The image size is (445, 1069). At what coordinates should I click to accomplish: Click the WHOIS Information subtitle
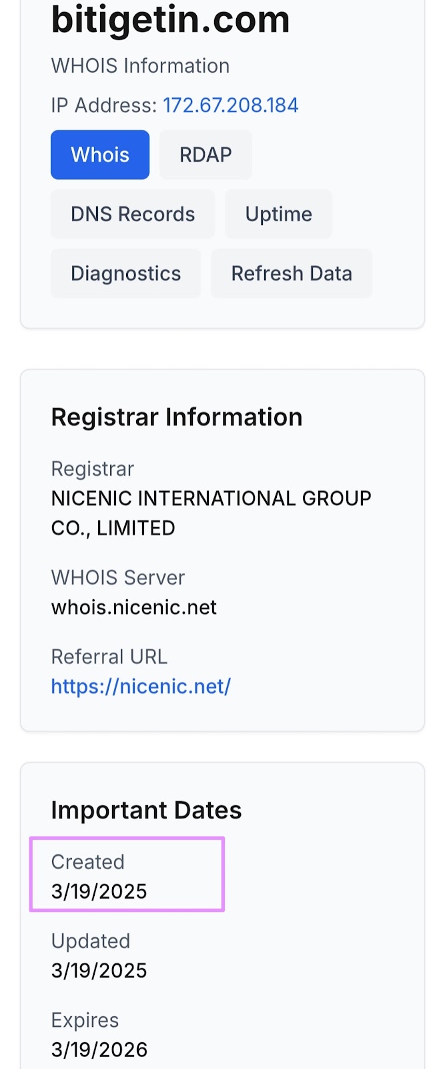click(x=140, y=66)
